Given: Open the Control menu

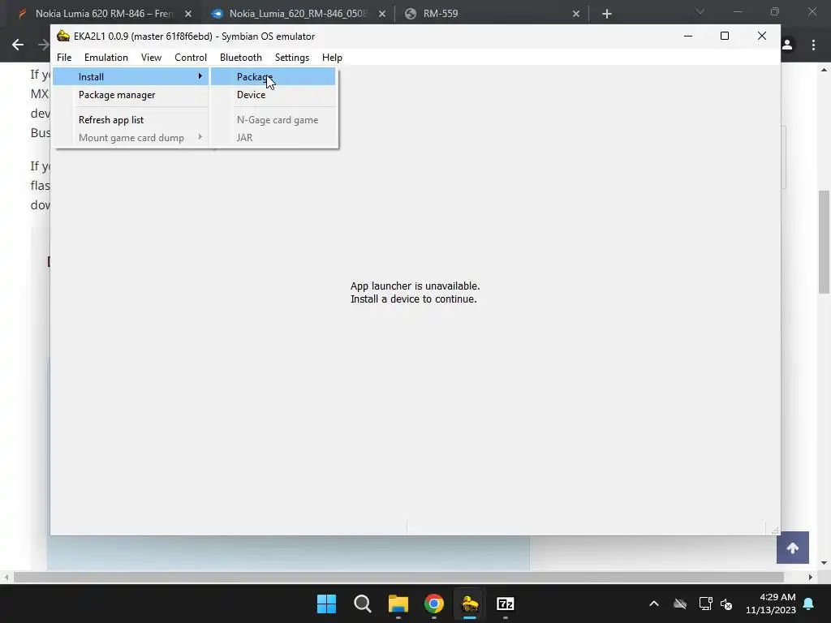Looking at the screenshot, I should [190, 58].
